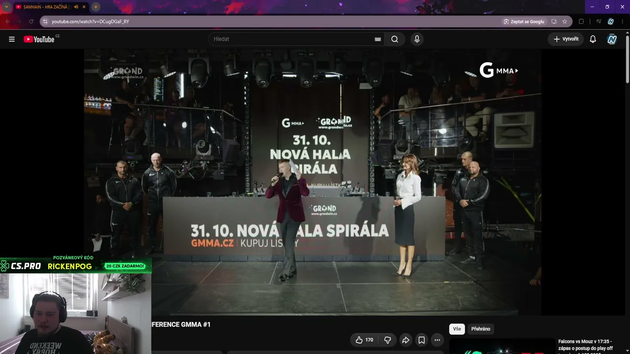Click the GMMA watermark logo in video

(x=499, y=70)
